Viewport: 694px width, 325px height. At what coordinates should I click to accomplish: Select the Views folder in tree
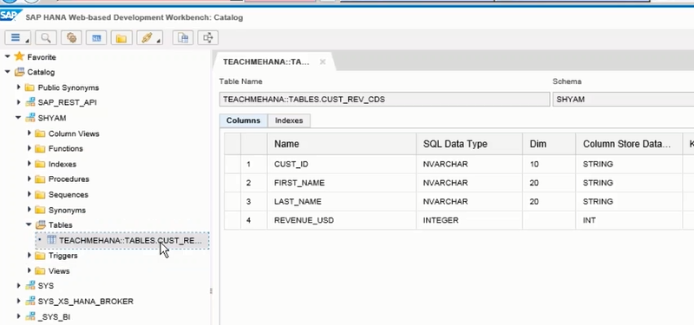59,270
